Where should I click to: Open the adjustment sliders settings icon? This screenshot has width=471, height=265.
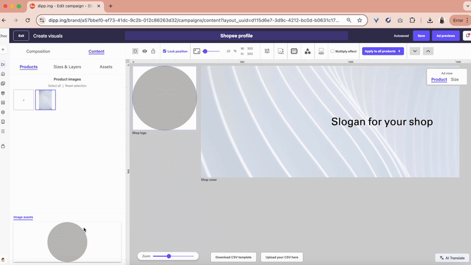[267, 51]
